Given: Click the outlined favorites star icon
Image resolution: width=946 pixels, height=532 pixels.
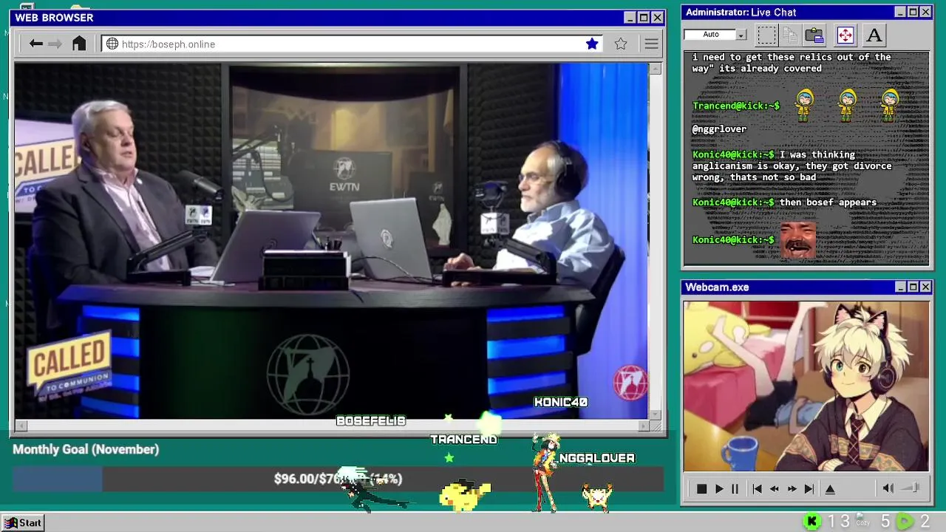Looking at the screenshot, I should pyautogui.click(x=621, y=44).
